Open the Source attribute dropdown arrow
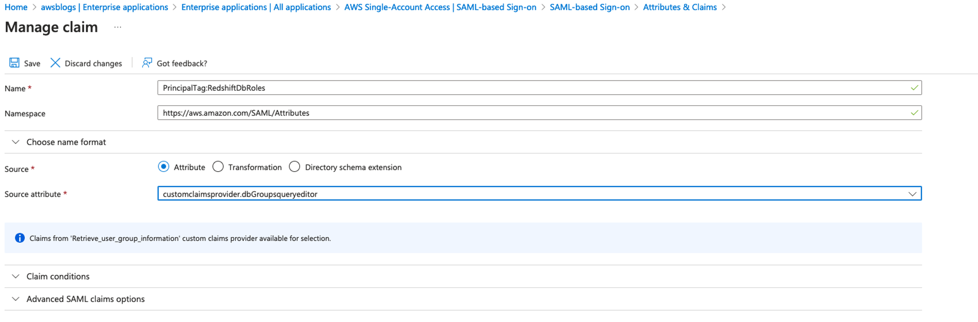This screenshot has width=978, height=322. (x=912, y=194)
